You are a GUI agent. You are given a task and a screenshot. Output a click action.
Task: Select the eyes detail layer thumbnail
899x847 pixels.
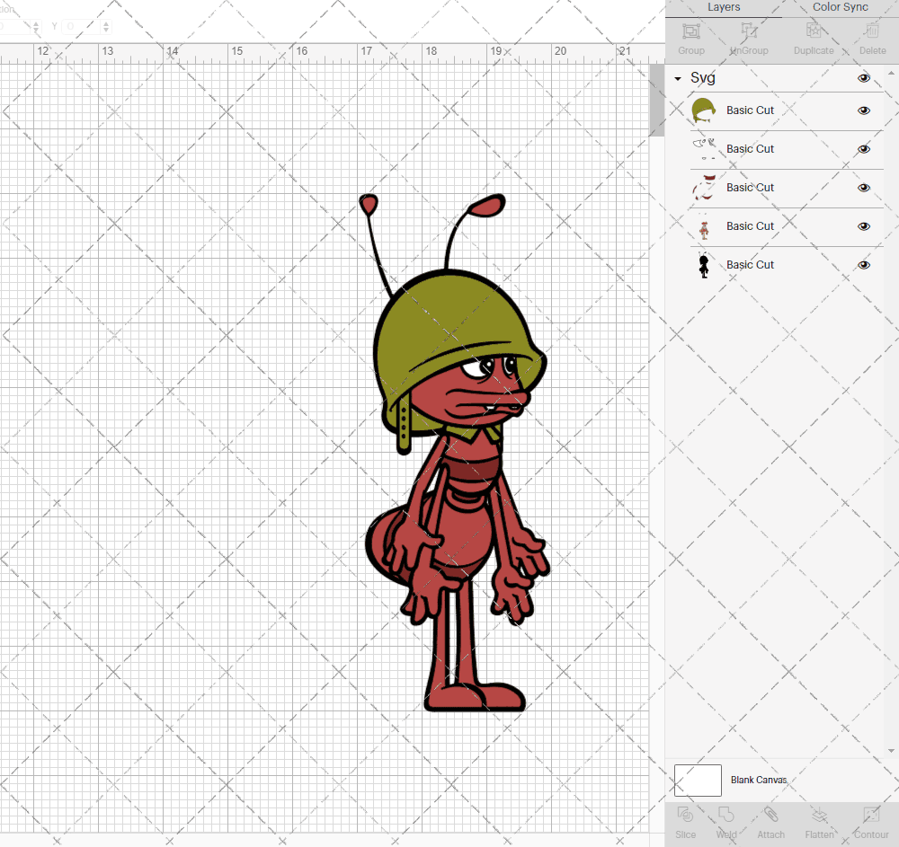coord(704,149)
